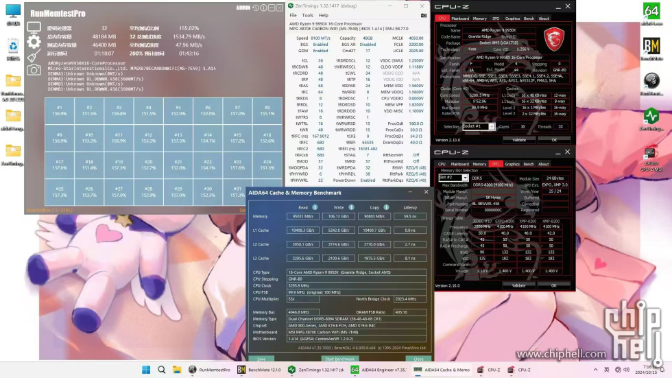Click Core Speed 5288.5 MHz in CPU-Z
Image resolution: width=672 pixels, height=378 pixels.
(x=479, y=95)
